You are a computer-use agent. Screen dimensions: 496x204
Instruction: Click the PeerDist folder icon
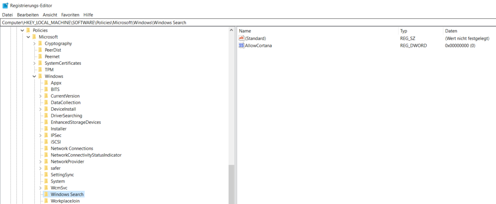[x=40, y=50]
